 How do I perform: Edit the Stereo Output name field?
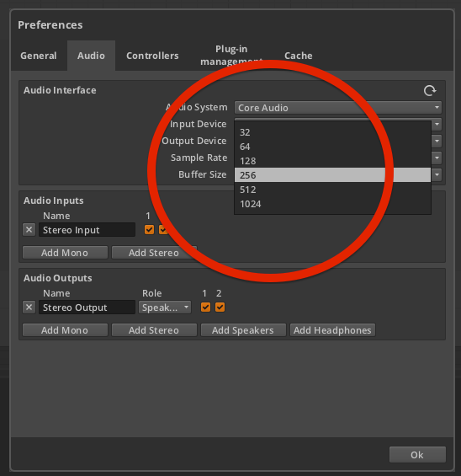click(x=87, y=308)
